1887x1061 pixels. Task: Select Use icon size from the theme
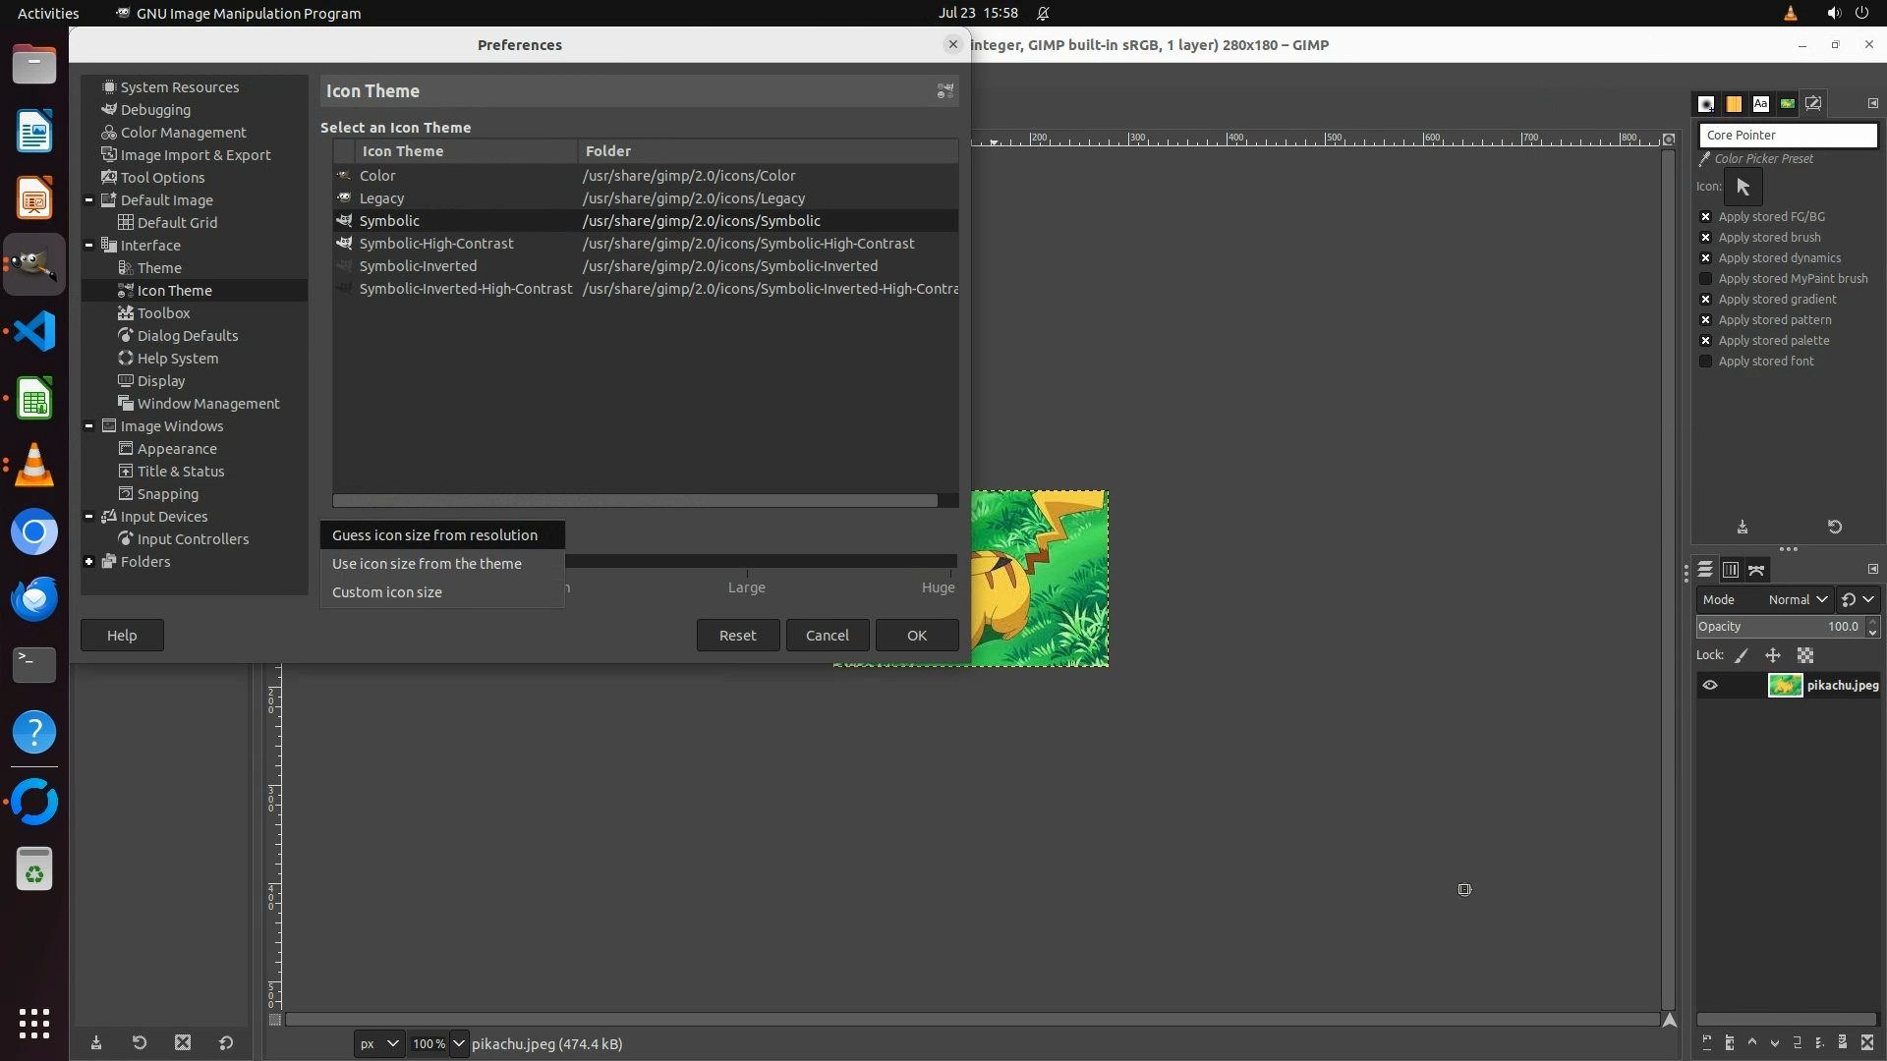click(427, 564)
